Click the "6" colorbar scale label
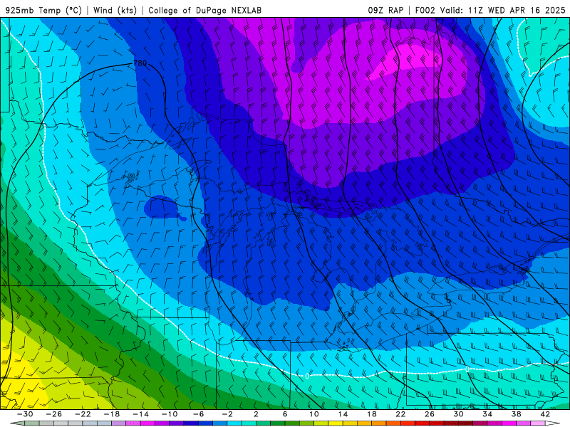Image resolution: width=570 pixels, height=427 pixels. click(285, 414)
